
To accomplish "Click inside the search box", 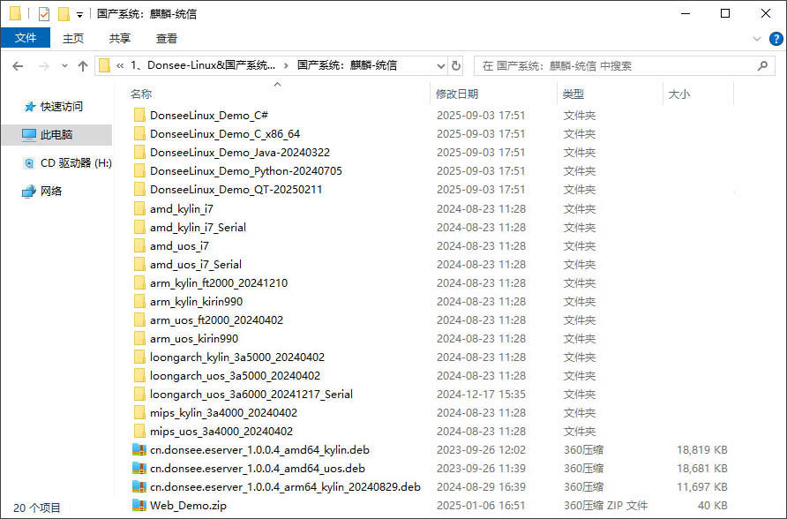I will (618, 65).
